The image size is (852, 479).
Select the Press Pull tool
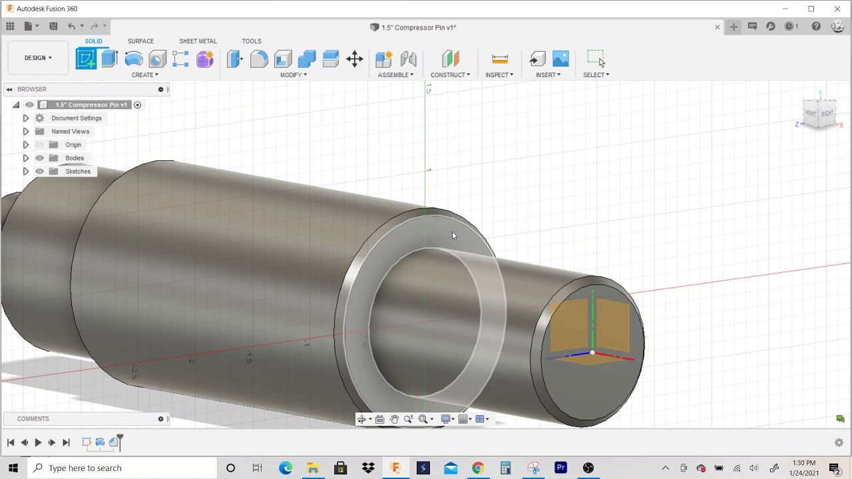(234, 59)
